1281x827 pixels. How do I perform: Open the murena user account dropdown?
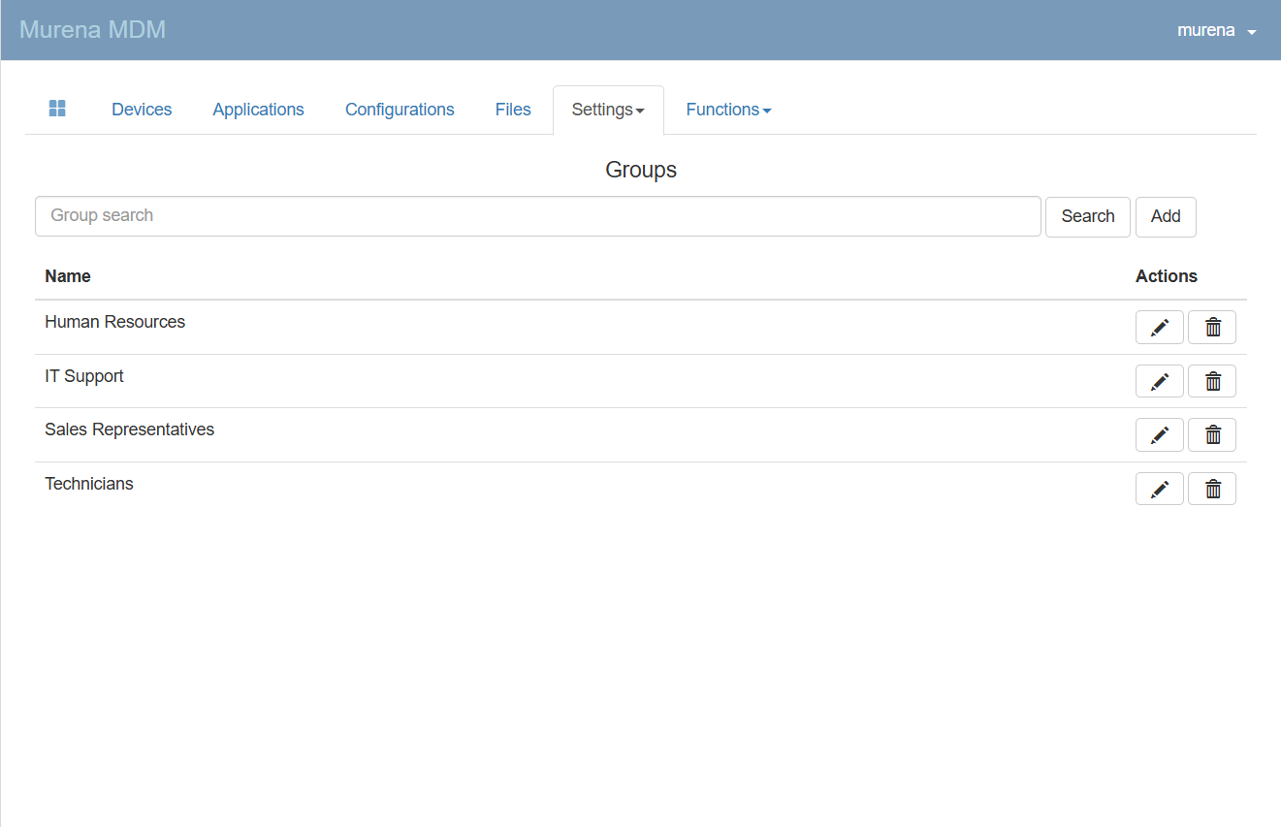1216,30
